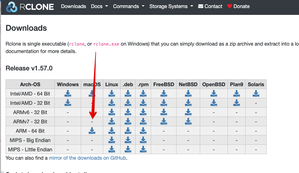Viewport: 299px width, 173px height.
Task: Open the Contact page link
Action: pos(210,6)
